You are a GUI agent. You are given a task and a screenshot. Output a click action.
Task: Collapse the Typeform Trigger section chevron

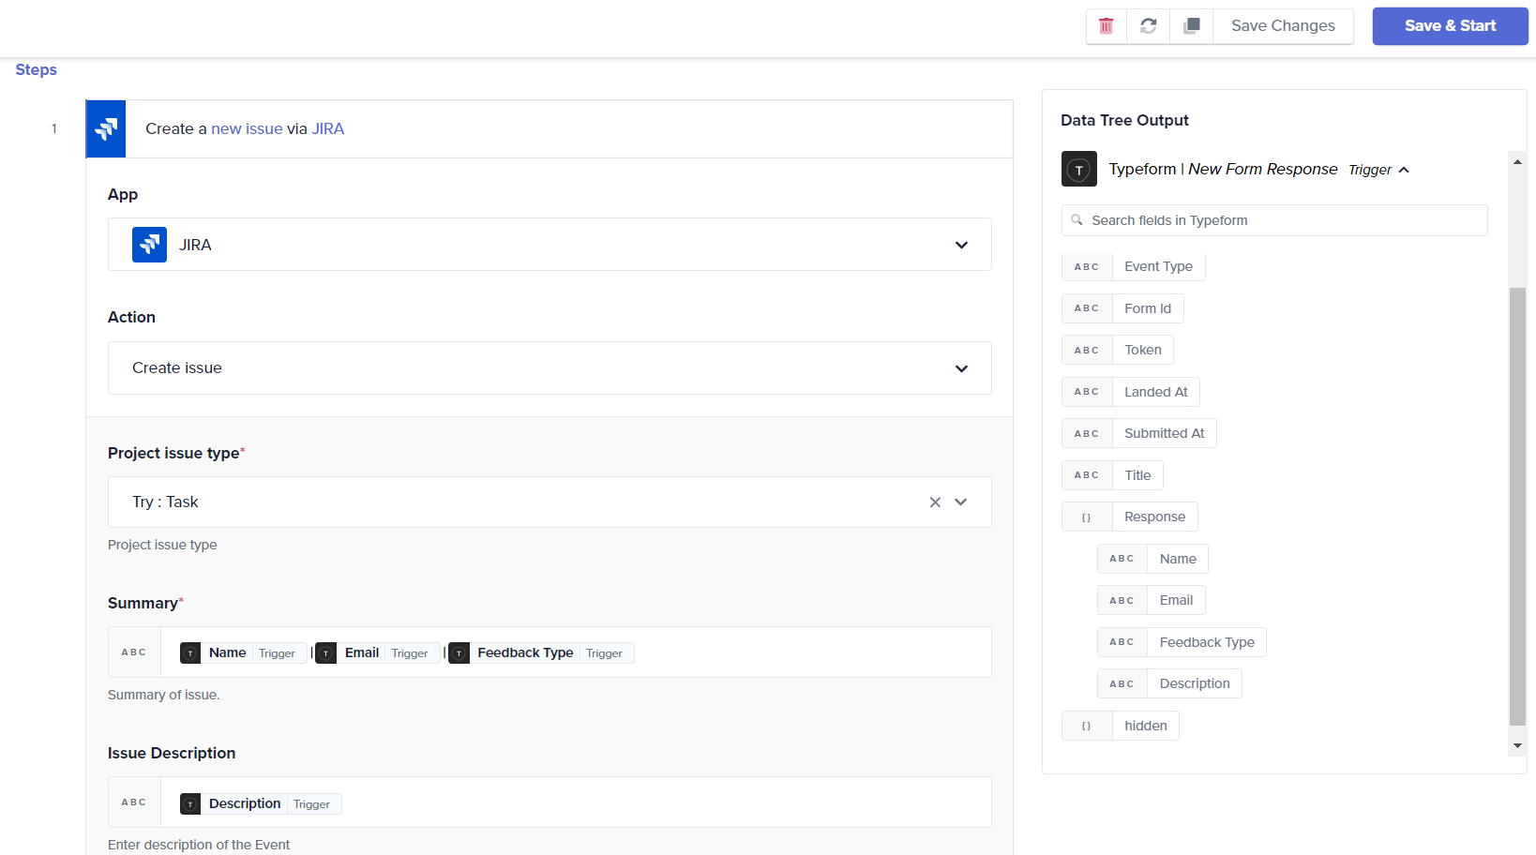(1404, 170)
